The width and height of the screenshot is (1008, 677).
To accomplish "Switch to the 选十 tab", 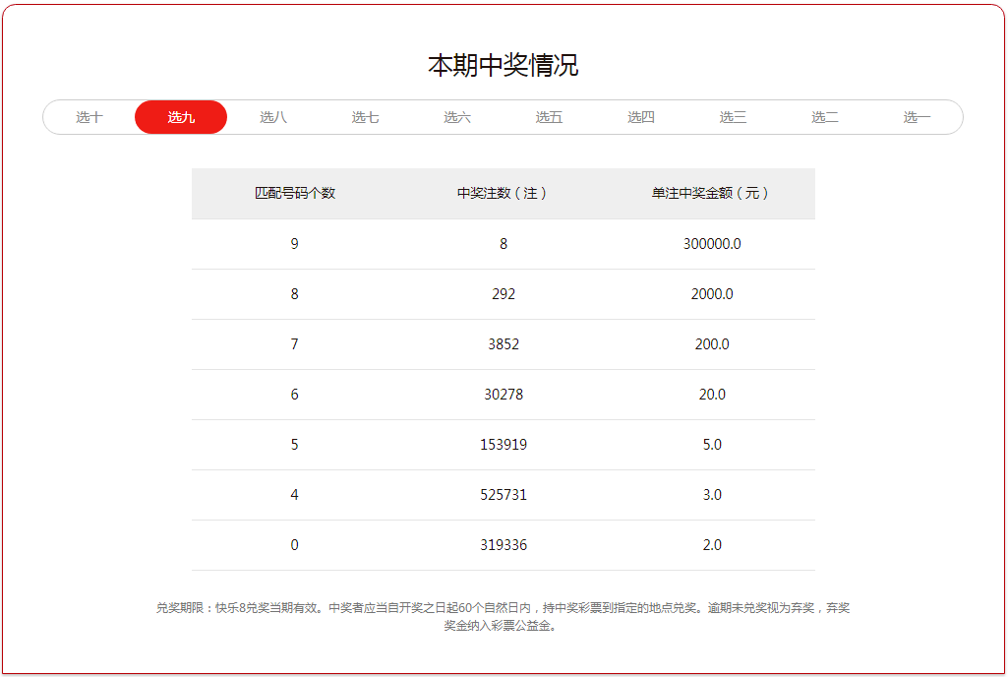I will click(x=89, y=117).
